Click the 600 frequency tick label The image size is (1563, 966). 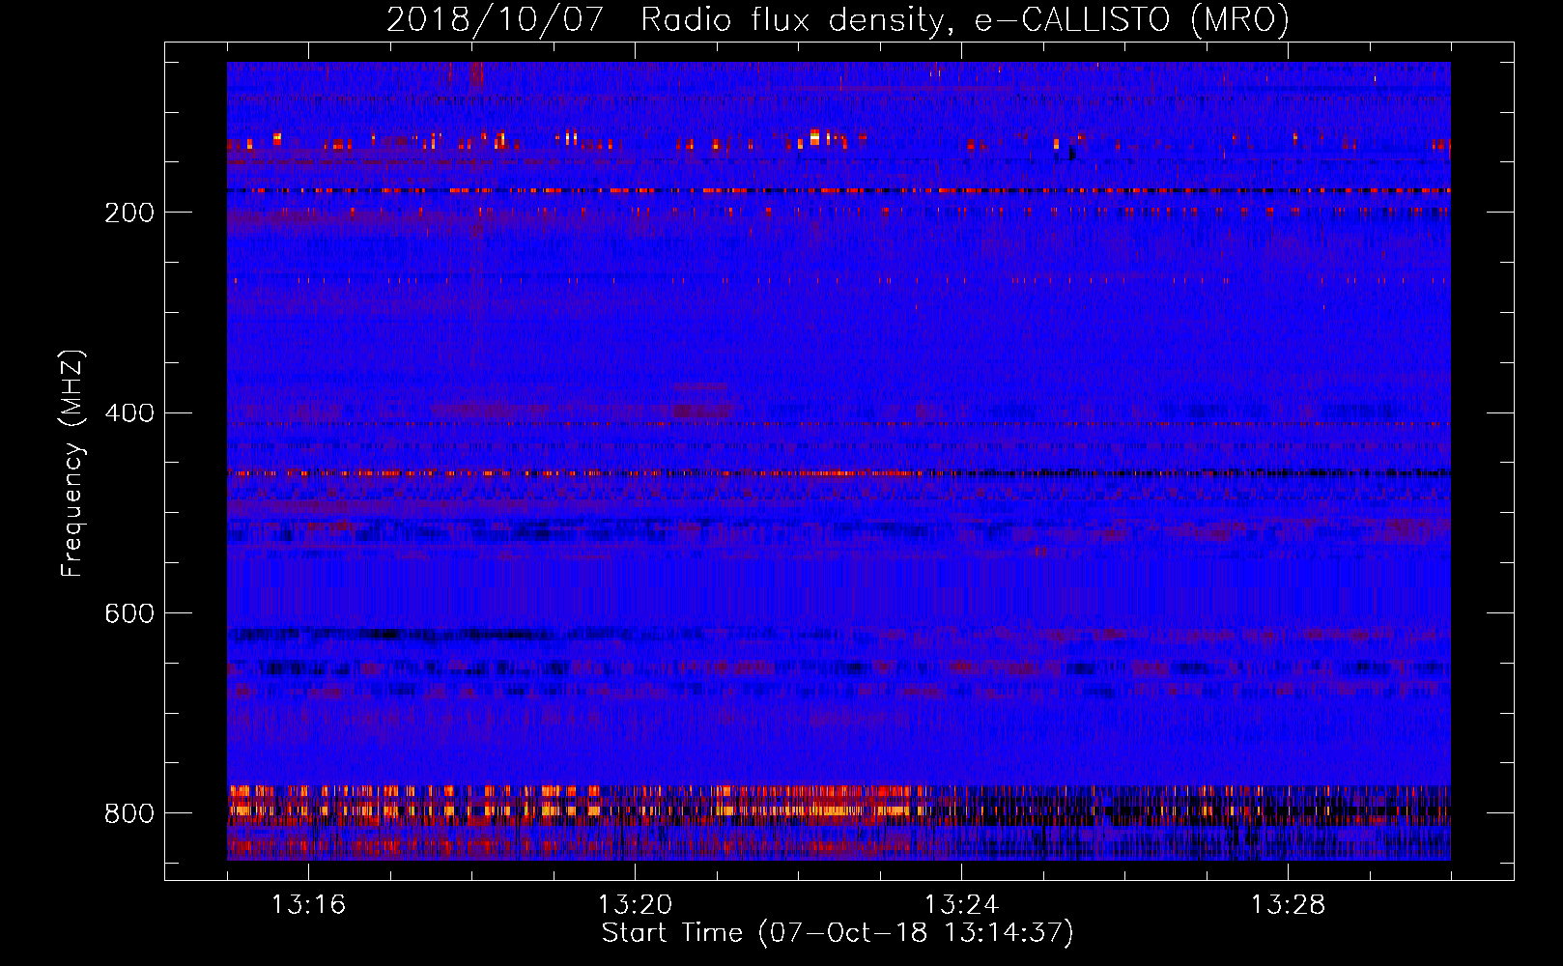129,614
